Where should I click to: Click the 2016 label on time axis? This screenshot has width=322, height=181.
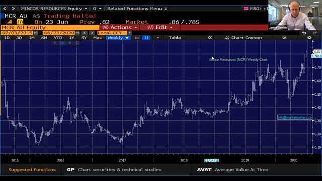[x=61, y=160]
